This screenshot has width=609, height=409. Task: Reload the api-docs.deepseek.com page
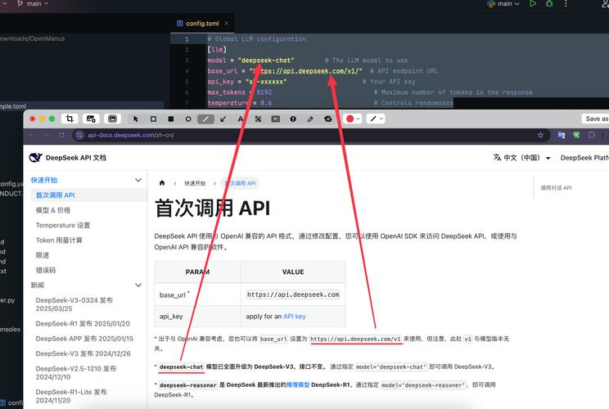click(x=61, y=135)
